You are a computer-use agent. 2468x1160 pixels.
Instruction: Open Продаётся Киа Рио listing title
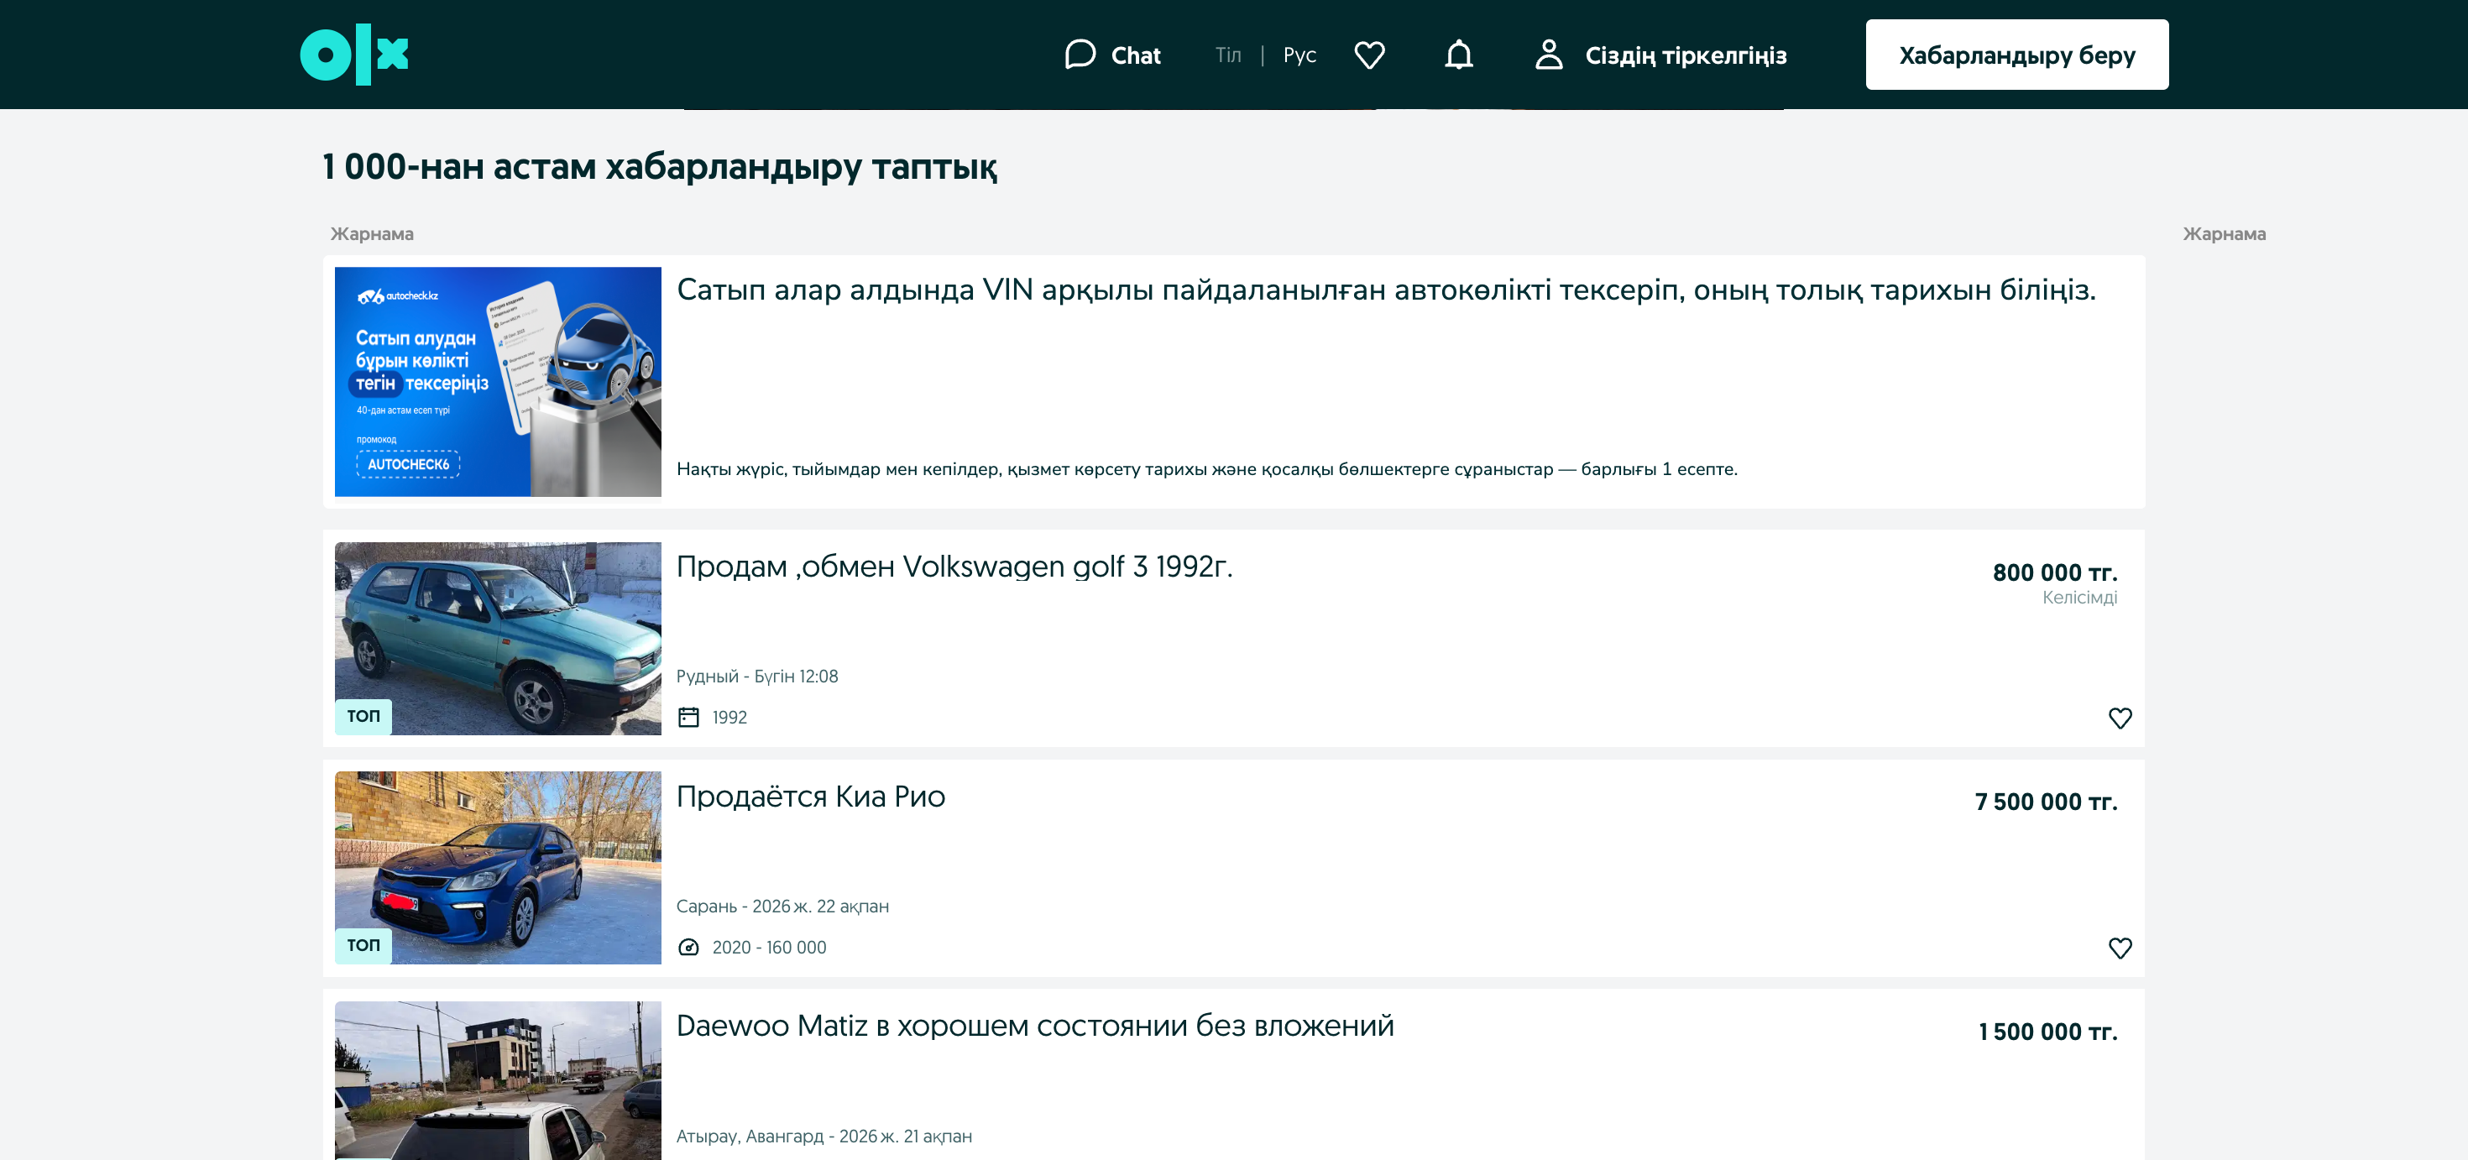pyautogui.click(x=809, y=796)
